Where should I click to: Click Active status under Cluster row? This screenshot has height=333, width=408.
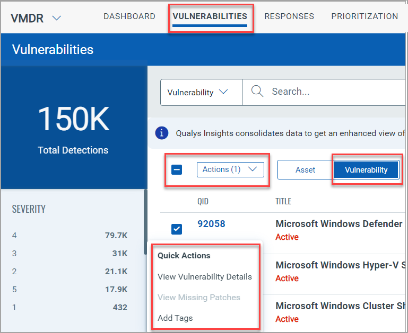(x=287, y=319)
